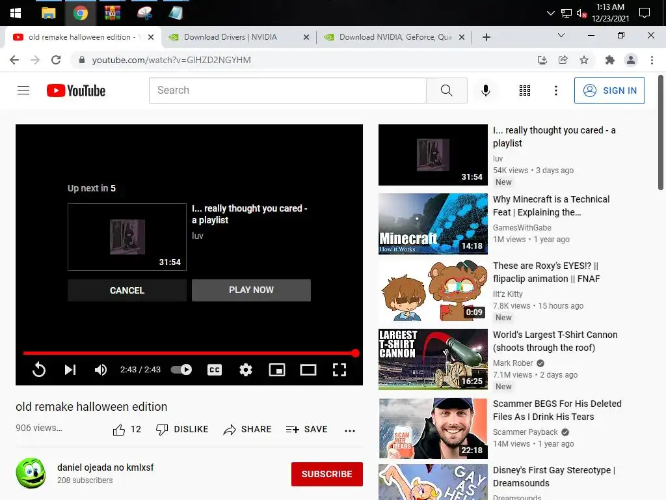Open the up next video thumbnail in player
This screenshot has height=500, width=666.
(127, 237)
